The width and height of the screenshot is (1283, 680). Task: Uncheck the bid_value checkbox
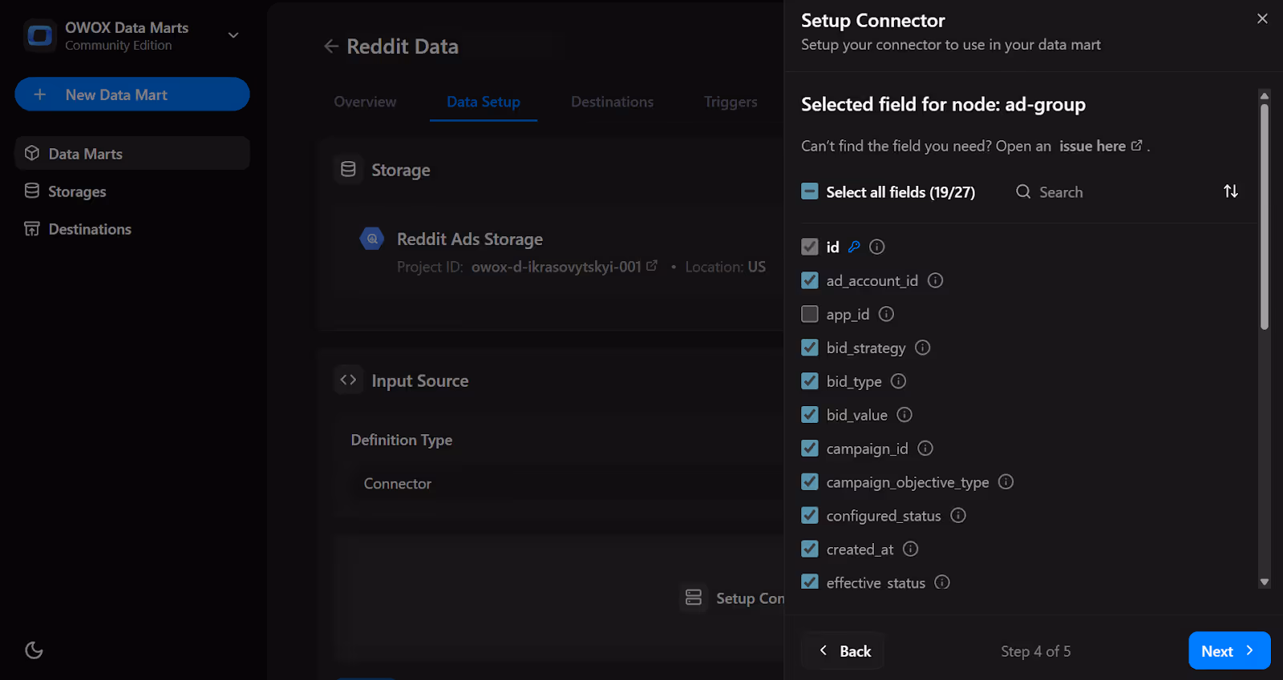click(810, 415)
